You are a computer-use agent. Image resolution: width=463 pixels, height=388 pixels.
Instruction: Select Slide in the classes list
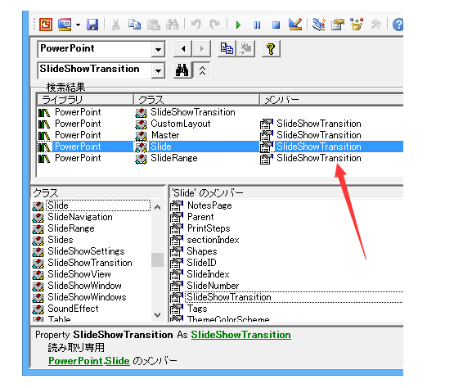point(91,205)
